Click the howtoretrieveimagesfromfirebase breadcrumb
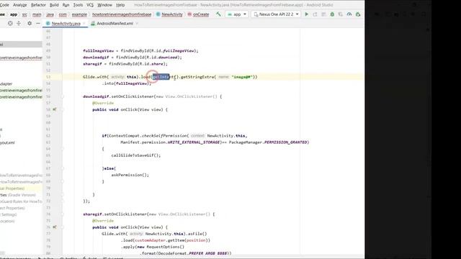The height and width of the screenshot is (259, 461). coord(122,14)
